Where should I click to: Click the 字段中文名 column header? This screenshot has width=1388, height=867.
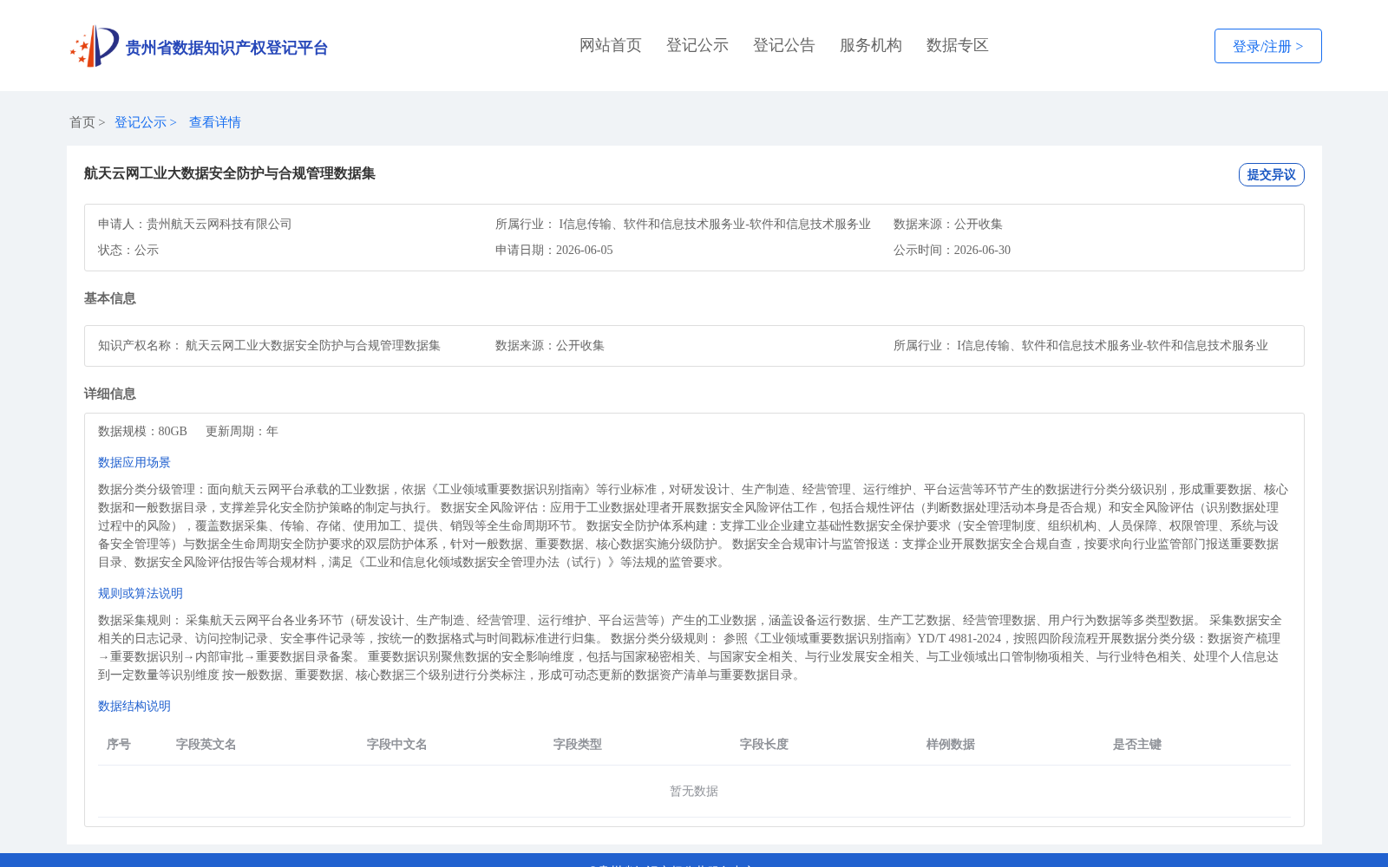(397, 744)
